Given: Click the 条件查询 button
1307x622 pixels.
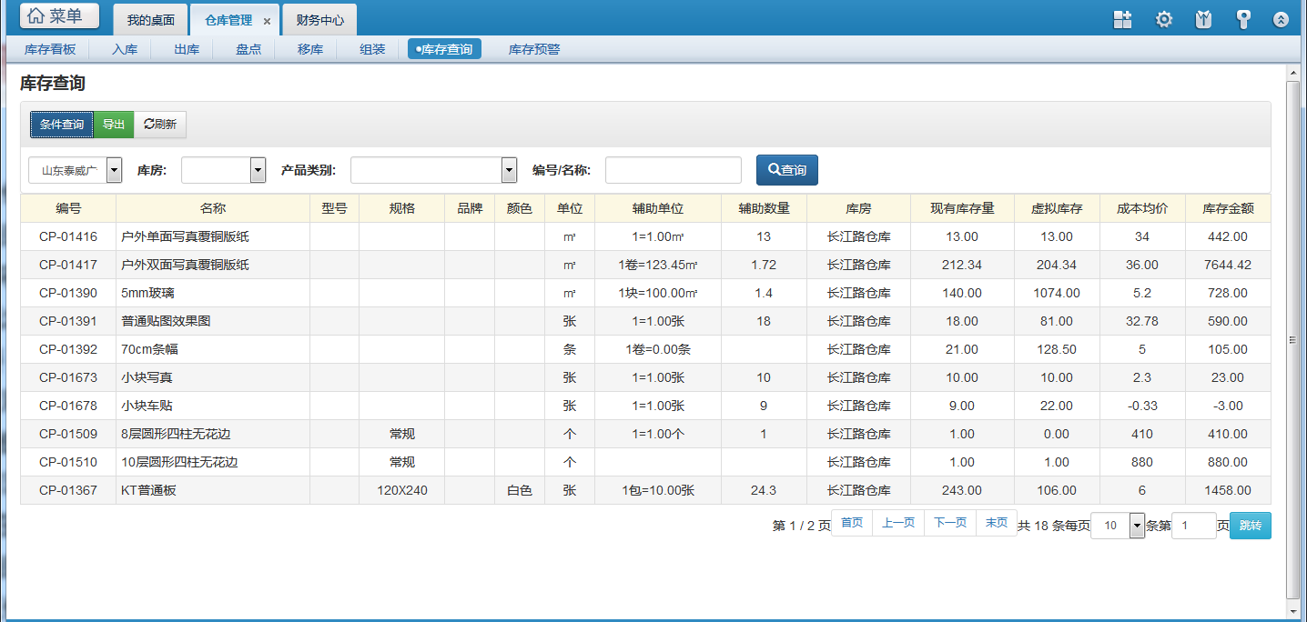Looking at the screenshot, I should pyautogui.click(x=62, y=125).
